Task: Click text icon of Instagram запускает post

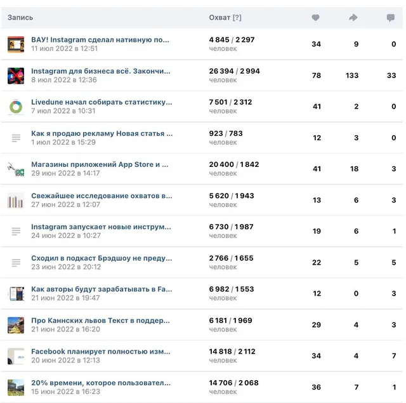Action: [16, 231]
